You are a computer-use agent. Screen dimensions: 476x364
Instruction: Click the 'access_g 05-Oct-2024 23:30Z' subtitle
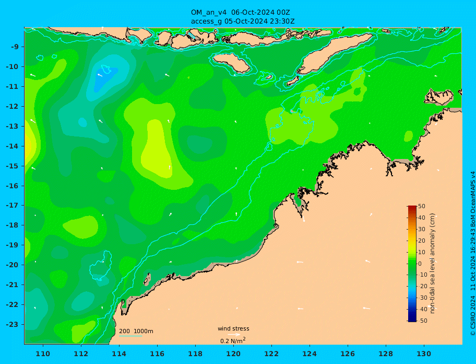243,21
